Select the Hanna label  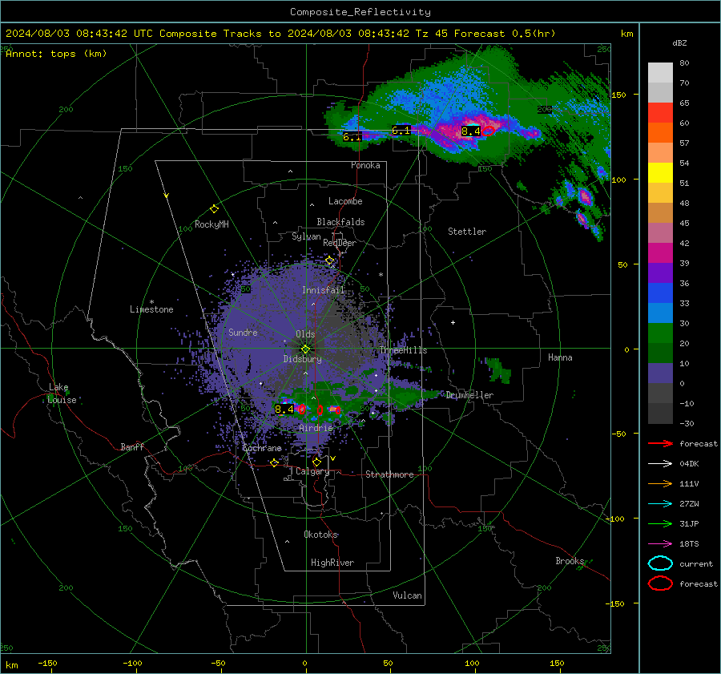pos(560,357)
